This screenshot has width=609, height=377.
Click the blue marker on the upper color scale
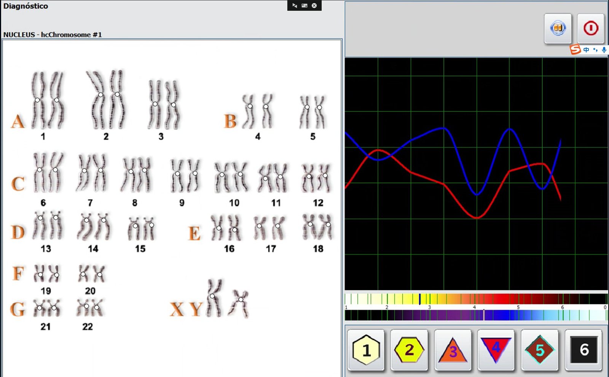tap(420, 299)
